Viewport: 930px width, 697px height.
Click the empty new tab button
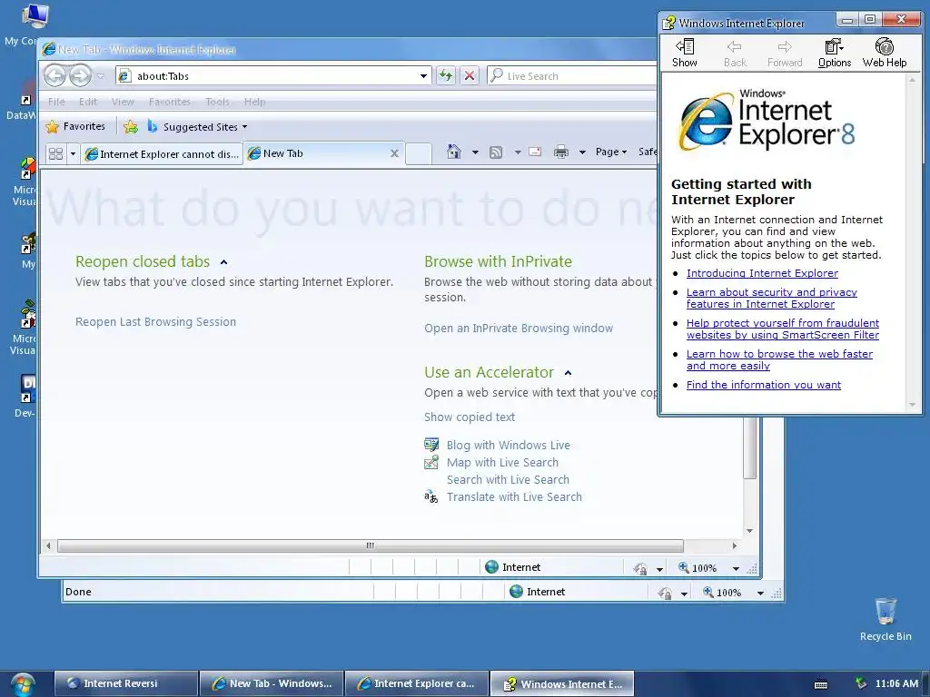(x=419, y=153)
